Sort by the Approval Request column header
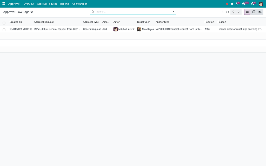This screenshot has height=166, width=266. pos(44,22)
